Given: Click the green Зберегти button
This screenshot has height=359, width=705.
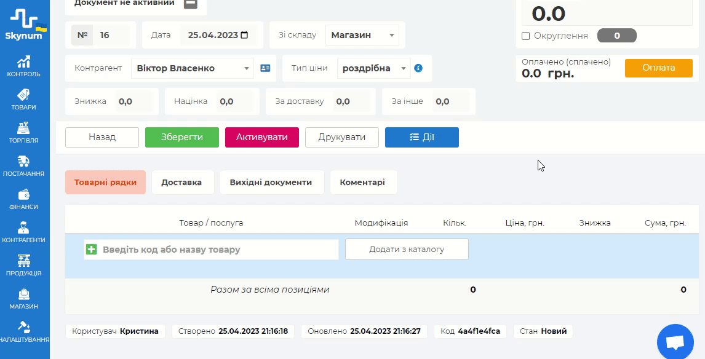Looking at the screenshot, I should point(182,138).
